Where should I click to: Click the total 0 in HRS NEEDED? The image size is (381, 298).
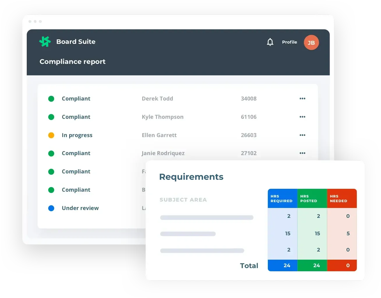[x=348, y=265]
